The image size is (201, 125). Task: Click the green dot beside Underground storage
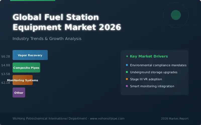[x=127, y=72]
